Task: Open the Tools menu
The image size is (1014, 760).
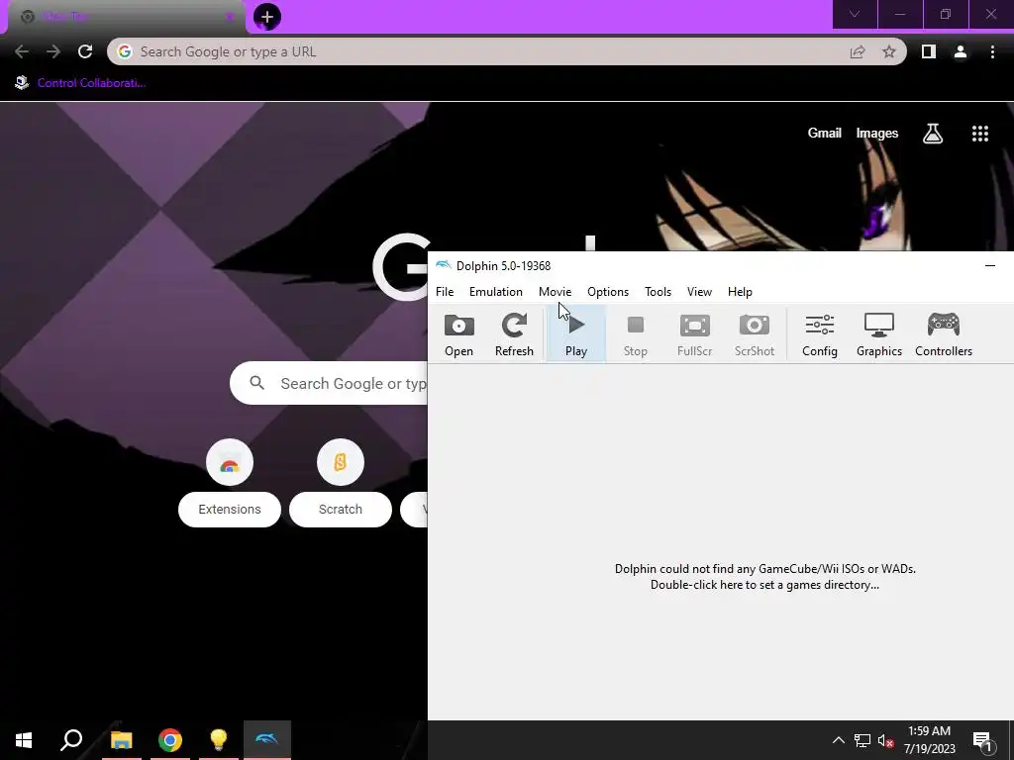Action: (x=658, y=292)
